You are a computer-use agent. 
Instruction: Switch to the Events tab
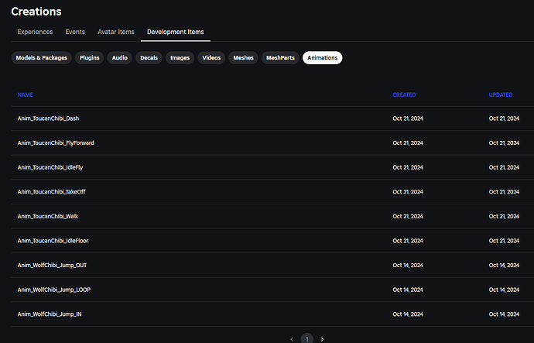75,32
